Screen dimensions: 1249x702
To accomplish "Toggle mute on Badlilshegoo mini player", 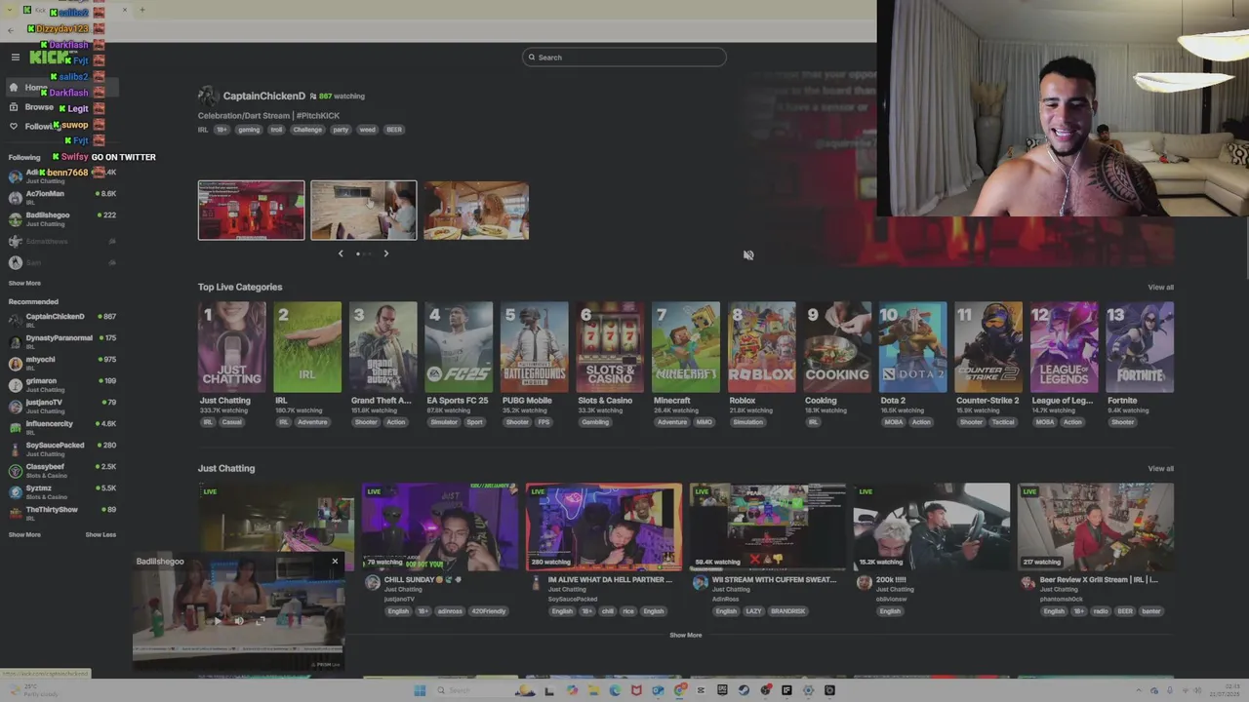I will coord(239,620).
